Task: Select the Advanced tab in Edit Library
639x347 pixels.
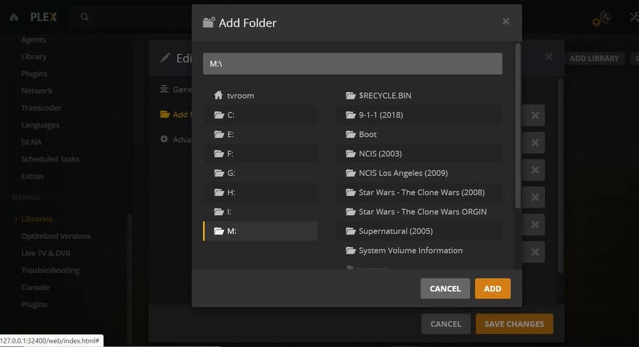Action: point(176,140)
